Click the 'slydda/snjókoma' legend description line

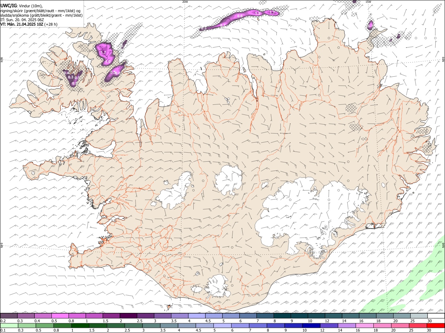coord(41,15)
